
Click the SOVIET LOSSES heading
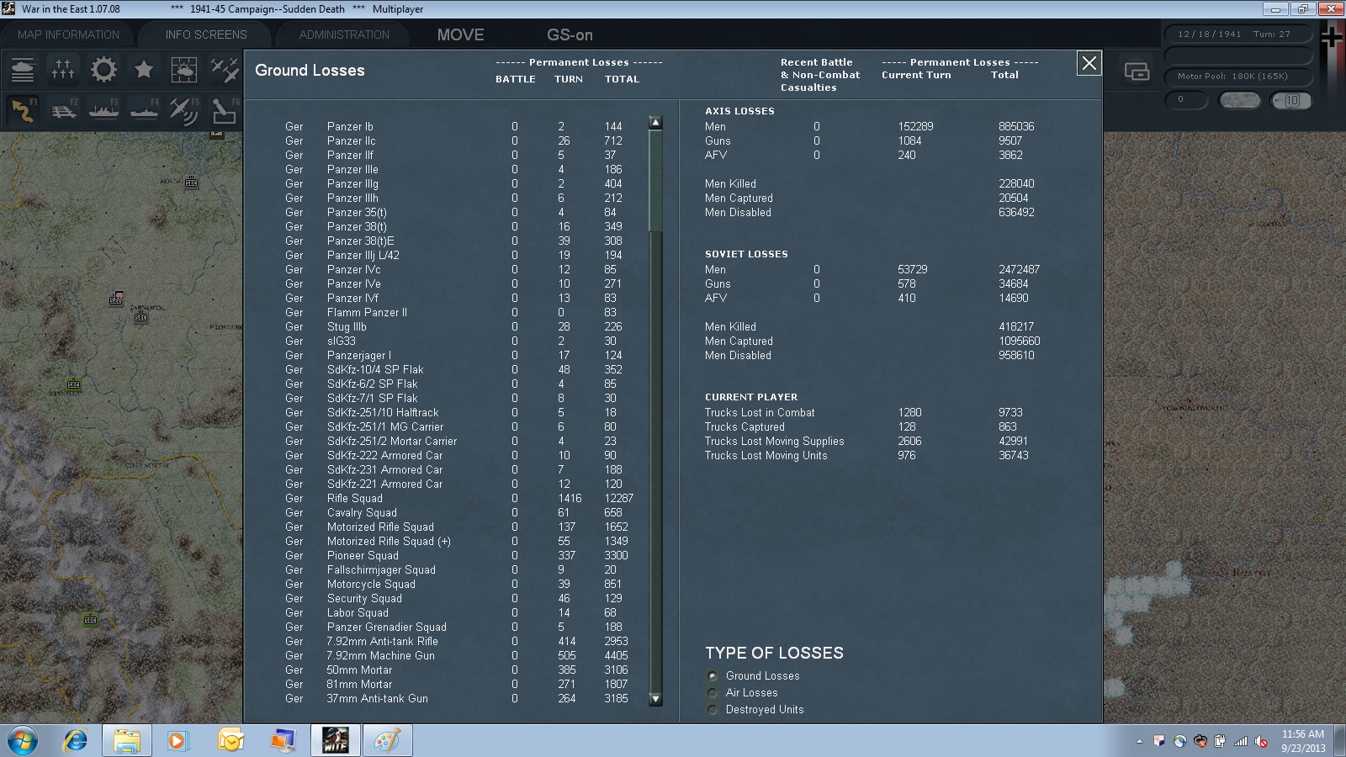[746, 254]
